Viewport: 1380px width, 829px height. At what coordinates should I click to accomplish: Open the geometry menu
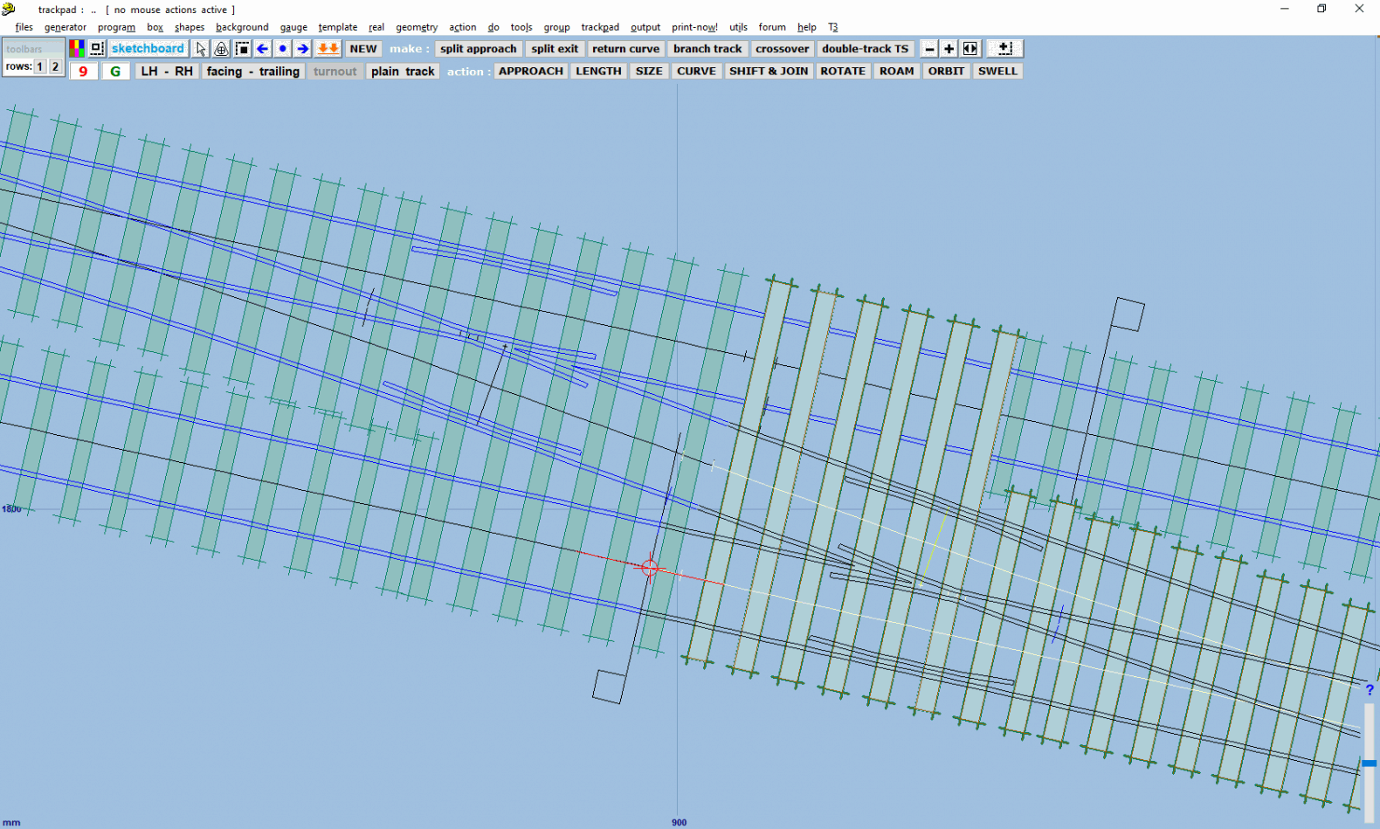[417, 27]
